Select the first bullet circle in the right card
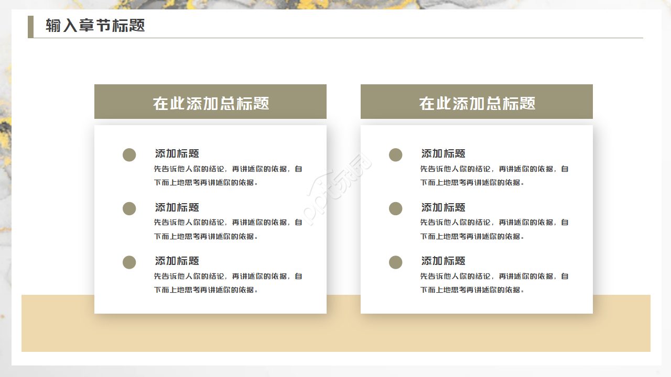This screenshot has height=377, width=671. (x=395, y=155)
